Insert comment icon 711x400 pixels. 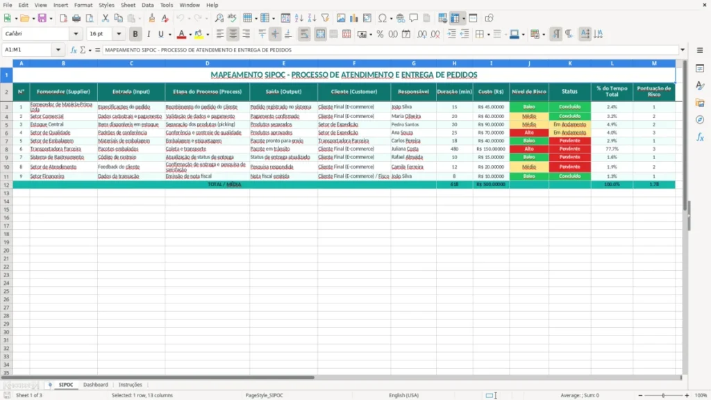414,18
